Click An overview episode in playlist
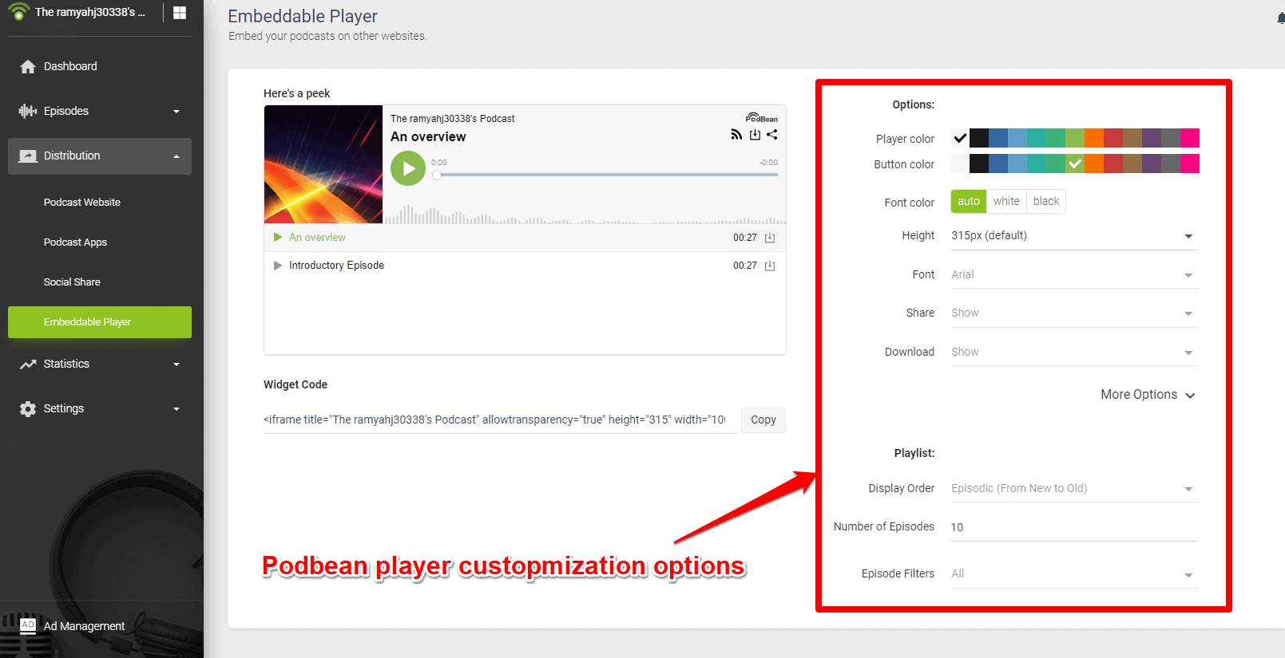The width and height of the screenshot is (1285, 658). click(317, 238)
